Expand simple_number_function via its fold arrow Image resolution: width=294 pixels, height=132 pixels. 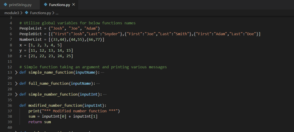16,94
